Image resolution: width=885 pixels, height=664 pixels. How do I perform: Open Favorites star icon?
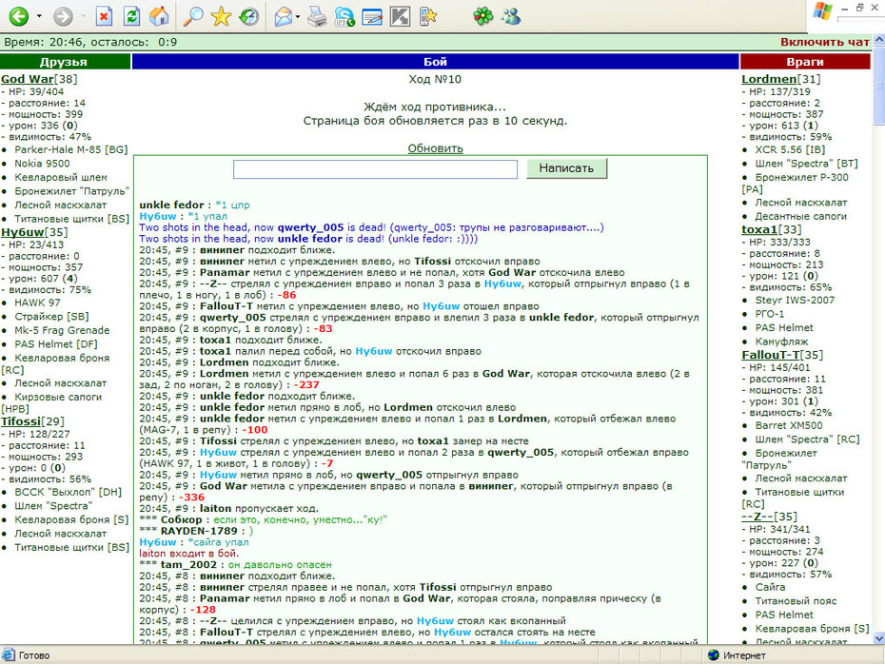[221, 16]
